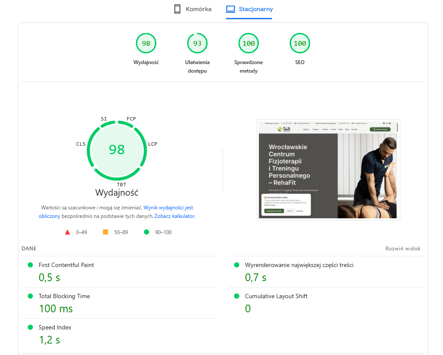Click the green dot beside First Contentful Paint
The width and height of the screenshot is (443, 355).
(30, 264)
